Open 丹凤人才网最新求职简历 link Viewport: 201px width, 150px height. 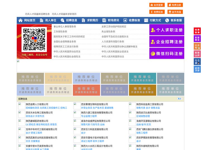pyautogui.click(x=64, y=14)
